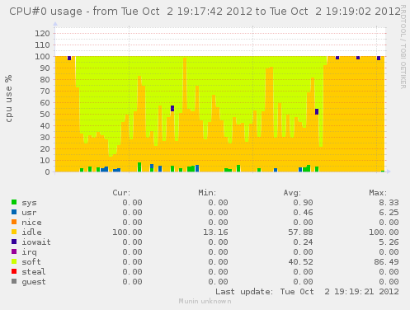Screen dimensions: 410x310
Task: Click the iowait marker near 55 percent
Action: point(172,108)
